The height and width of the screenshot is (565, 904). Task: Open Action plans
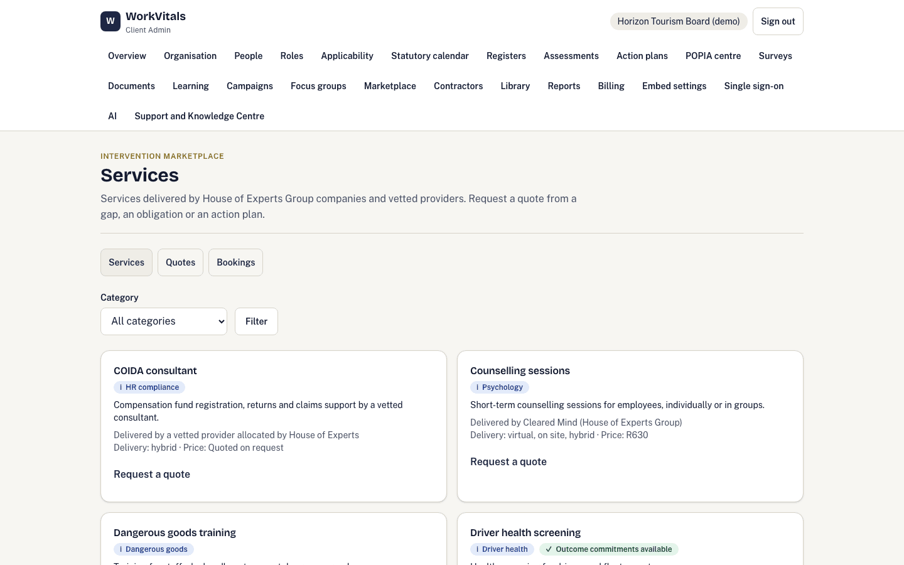642,56
